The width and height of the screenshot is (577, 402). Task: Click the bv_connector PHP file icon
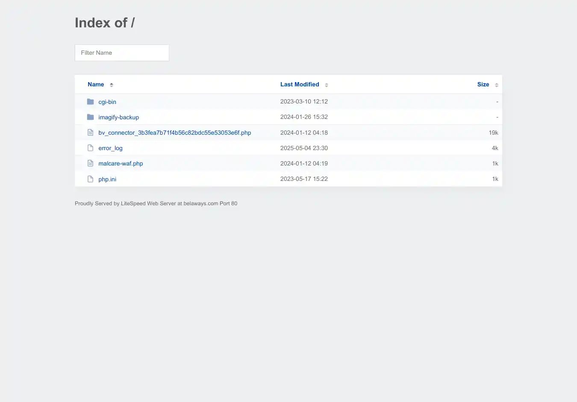pyautogui.click(x=90, y=133)
